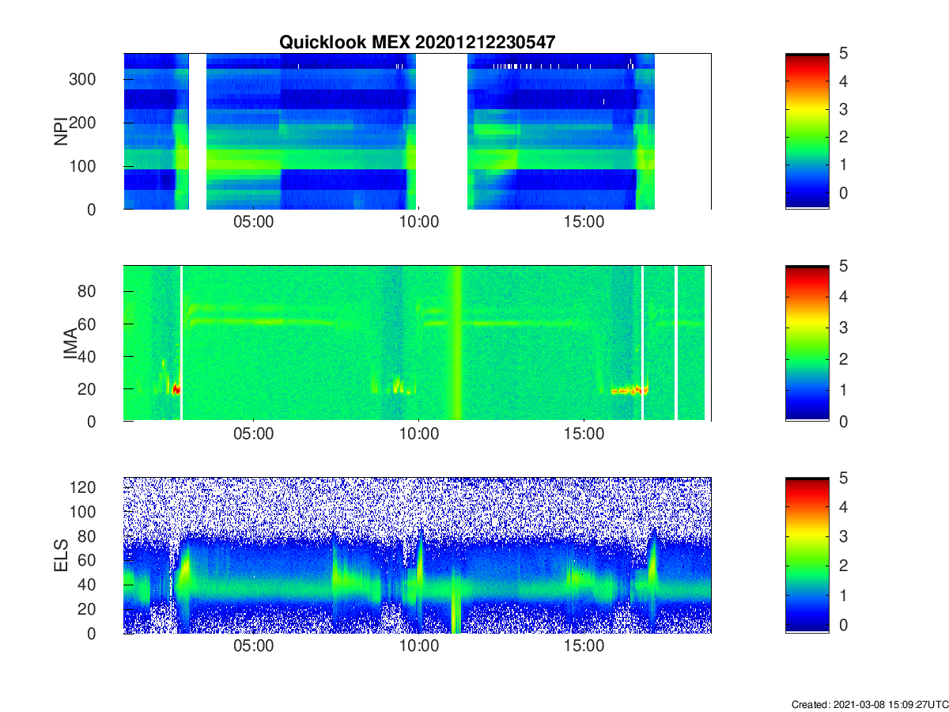Click the plot title Quicklook MEX 20201212230547

click(417, 42)
